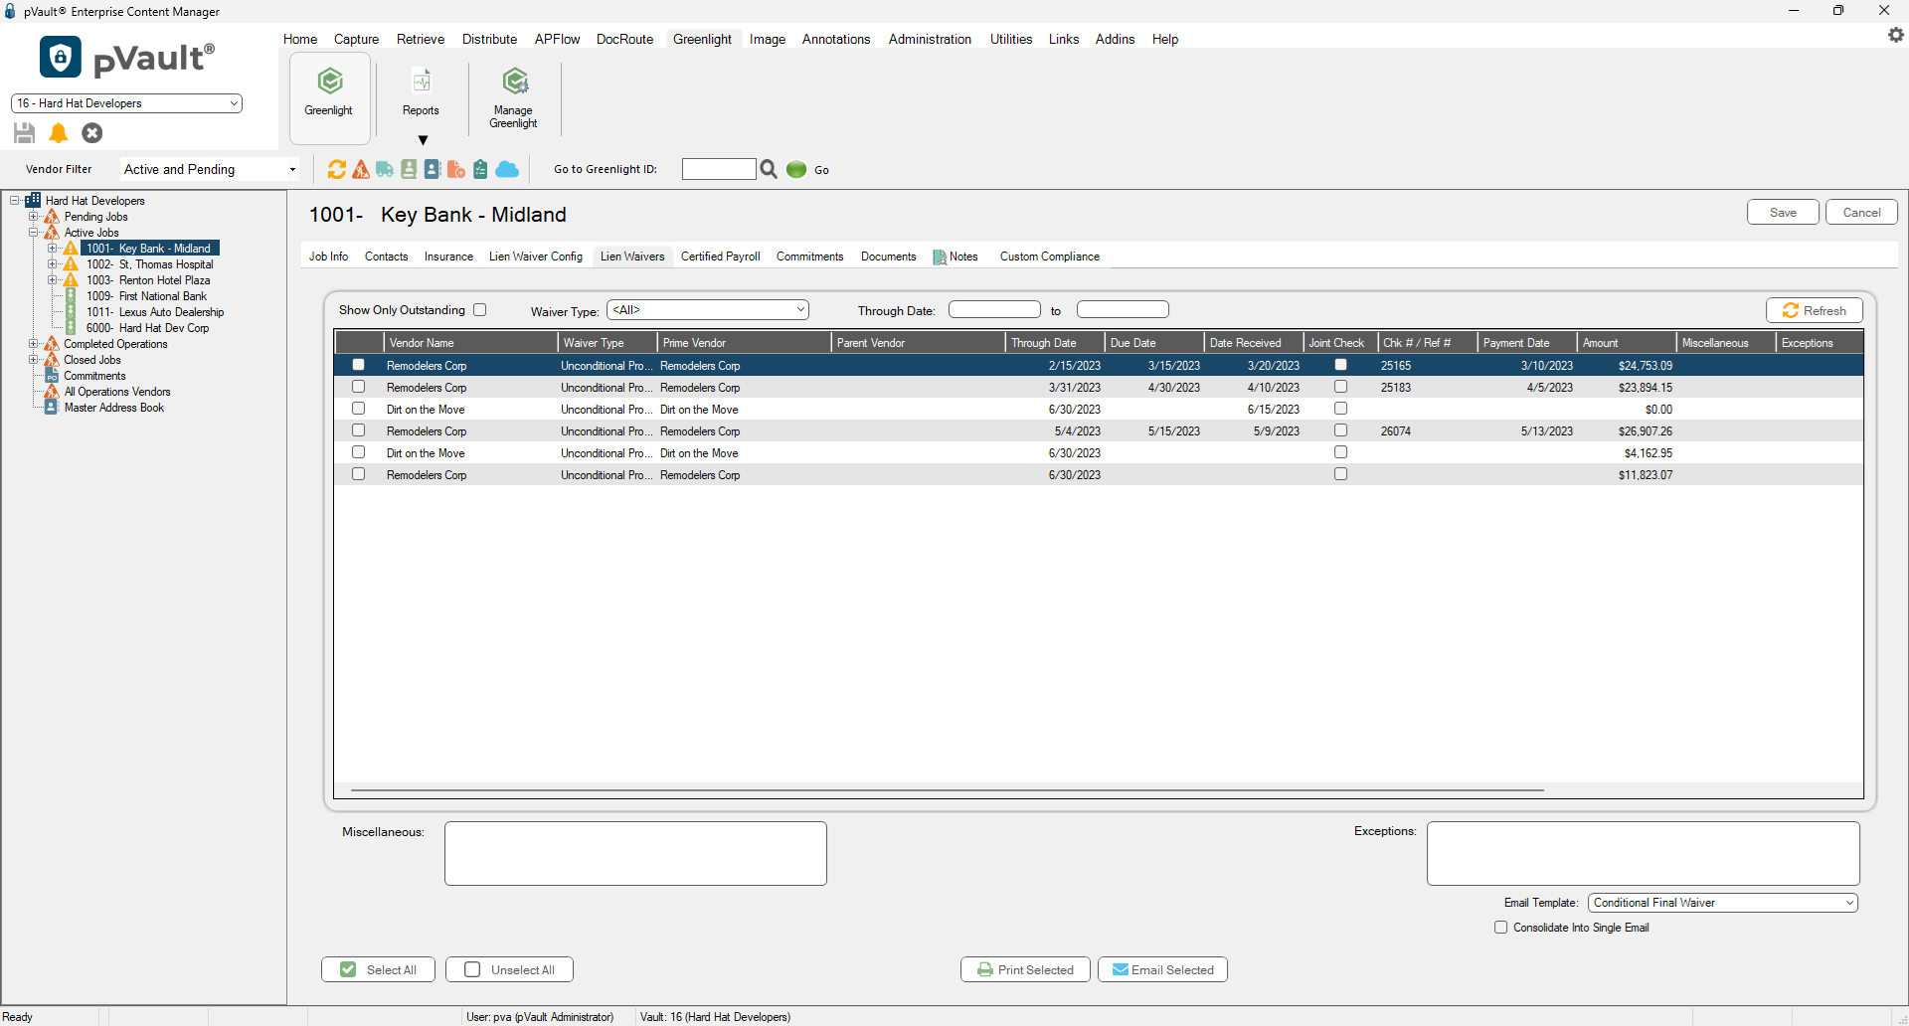Viewport: 1909px width, 1026px height.
Task: Click the horizontal scrollbar under the waiver grid
Action: 947,790
